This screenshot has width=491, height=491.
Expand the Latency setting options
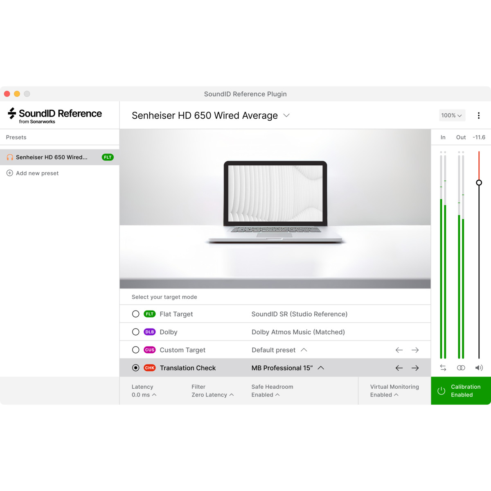pos(155,395)
